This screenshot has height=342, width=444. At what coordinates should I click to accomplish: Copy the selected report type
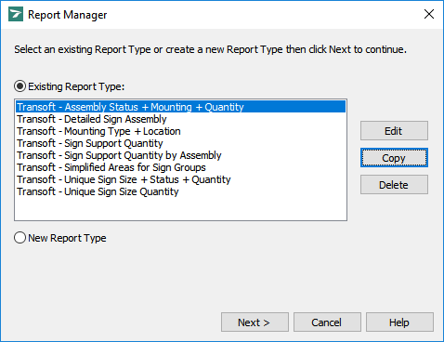394,158
